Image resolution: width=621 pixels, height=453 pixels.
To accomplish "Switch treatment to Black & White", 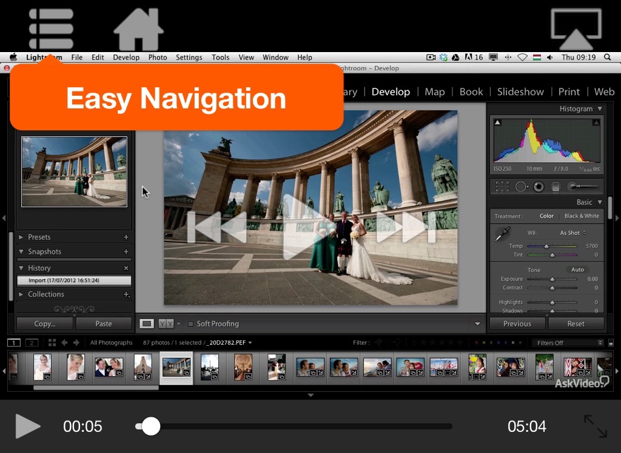I will coord(581,216).
